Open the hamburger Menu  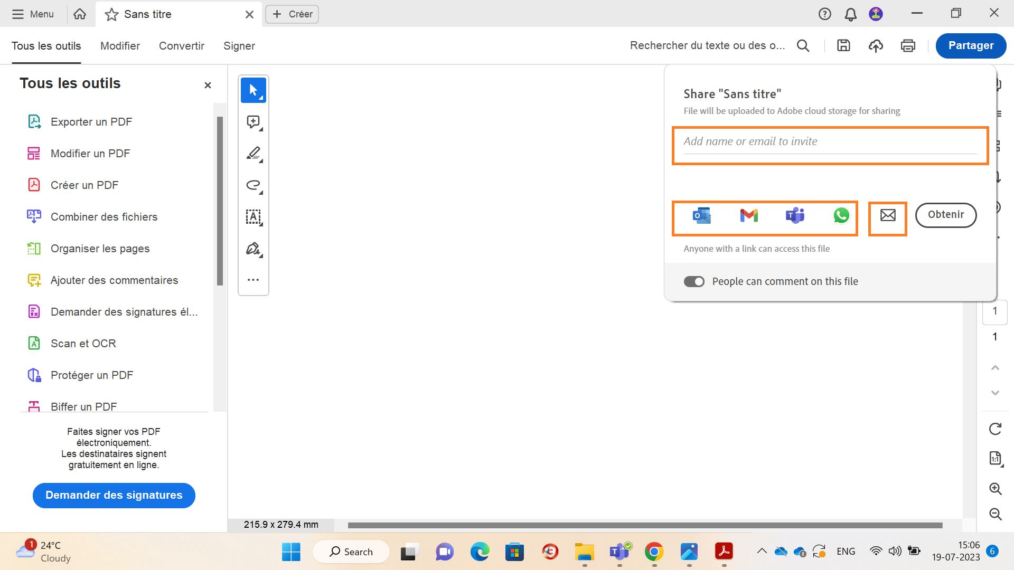pyautogui.click(x=33, y=14)
